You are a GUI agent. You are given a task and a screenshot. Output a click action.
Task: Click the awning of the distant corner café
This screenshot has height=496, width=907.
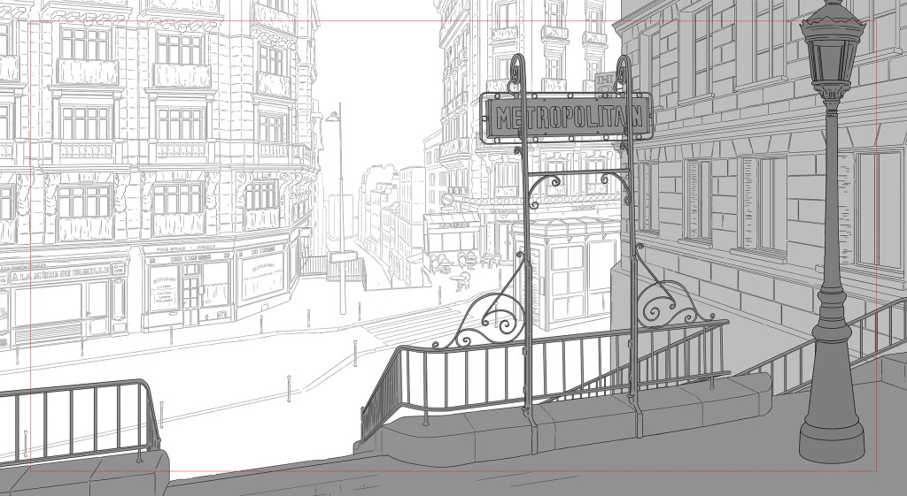click(x=451, y=219)
